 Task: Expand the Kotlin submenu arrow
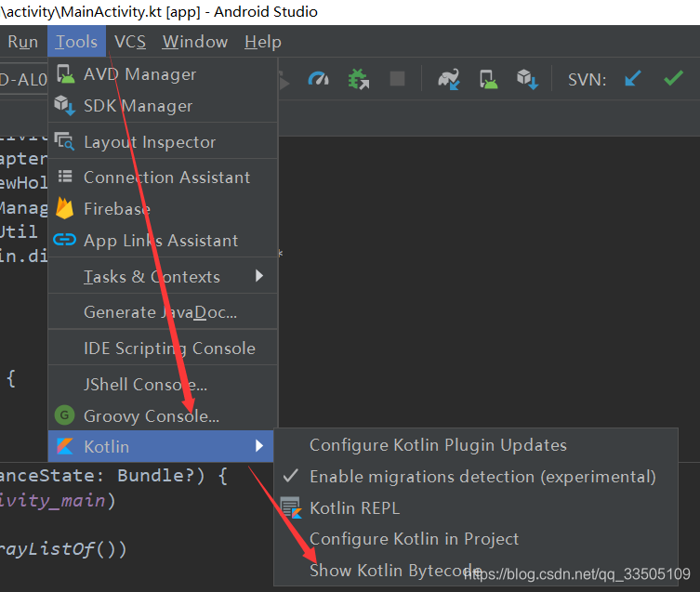(259, 445)
